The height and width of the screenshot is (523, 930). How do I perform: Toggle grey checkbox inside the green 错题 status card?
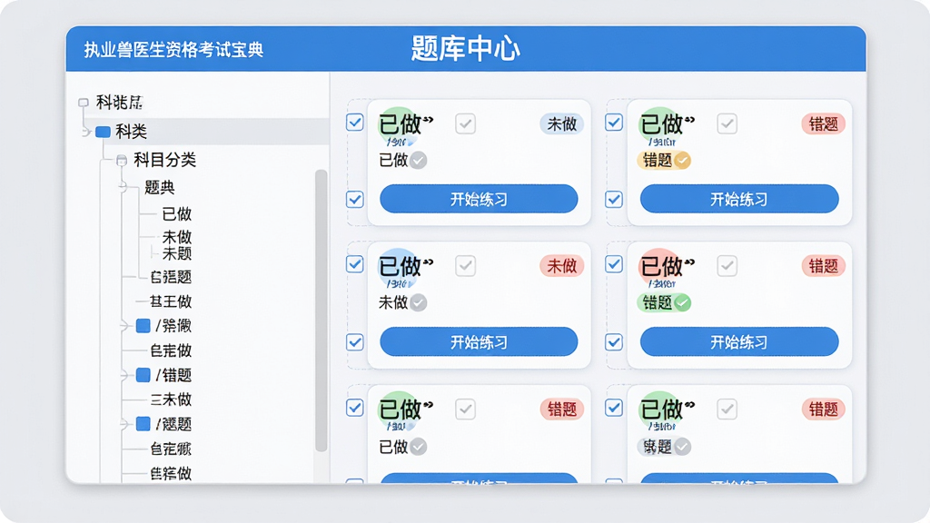point(727,266)
